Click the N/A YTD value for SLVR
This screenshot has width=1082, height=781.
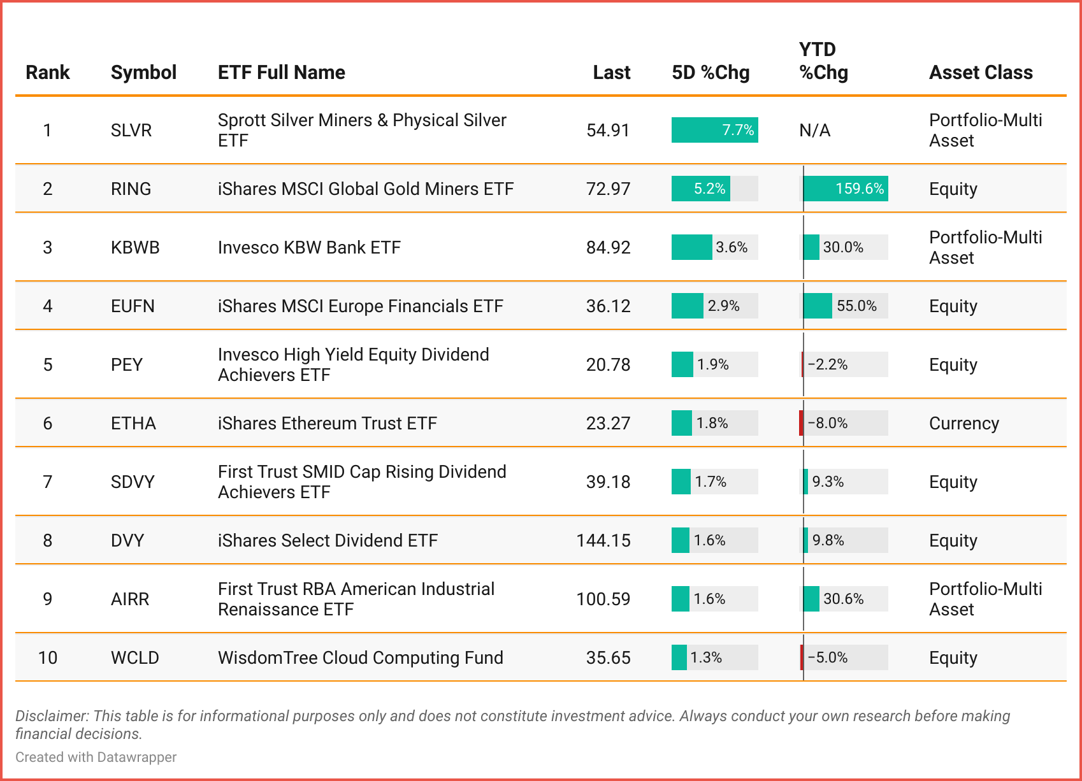tap(814, 130)
